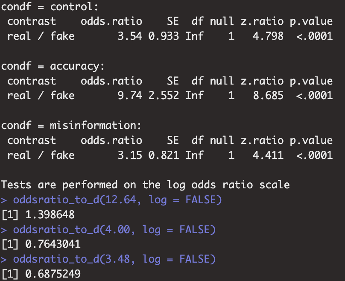Click the z.ratio value 4.411
345x281 pixels.
[x=268, y=155]
